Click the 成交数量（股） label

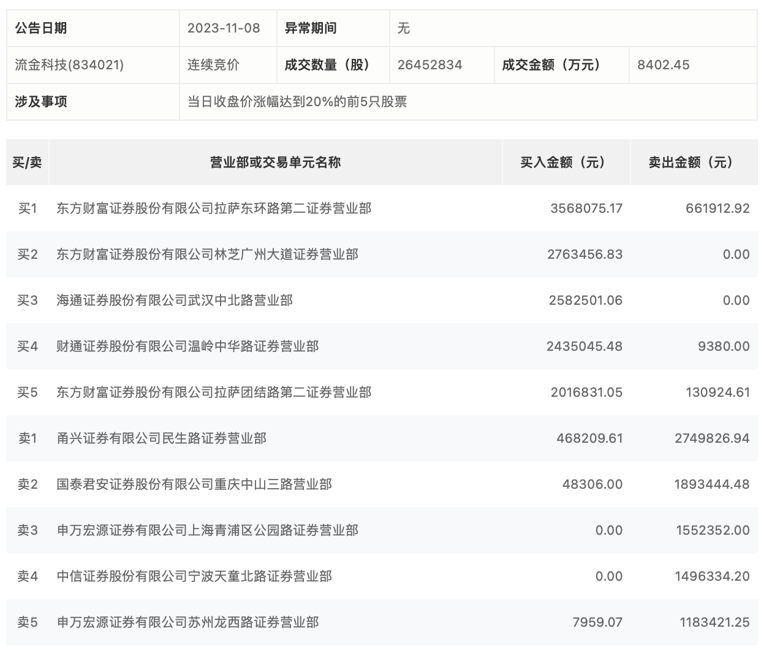click(330, 65)
